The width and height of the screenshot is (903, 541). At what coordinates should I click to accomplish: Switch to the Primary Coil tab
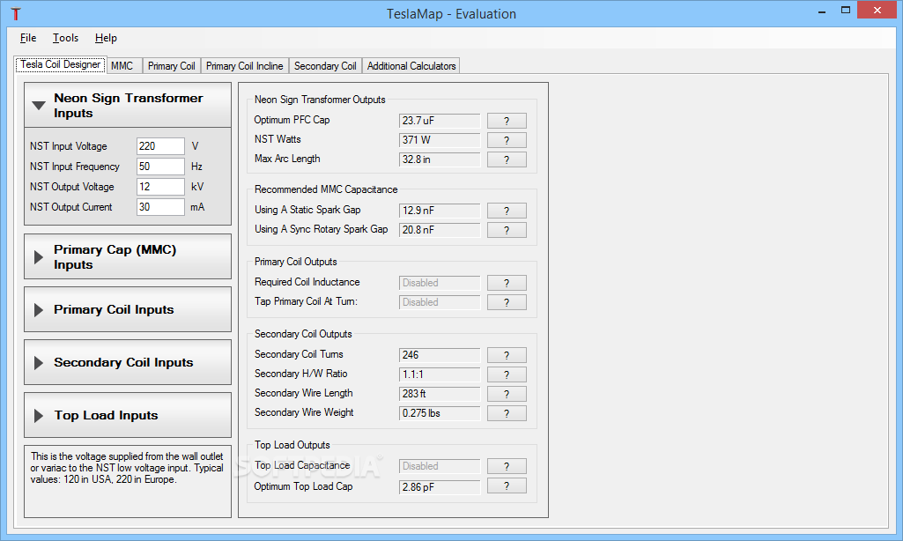coord(171,66)
